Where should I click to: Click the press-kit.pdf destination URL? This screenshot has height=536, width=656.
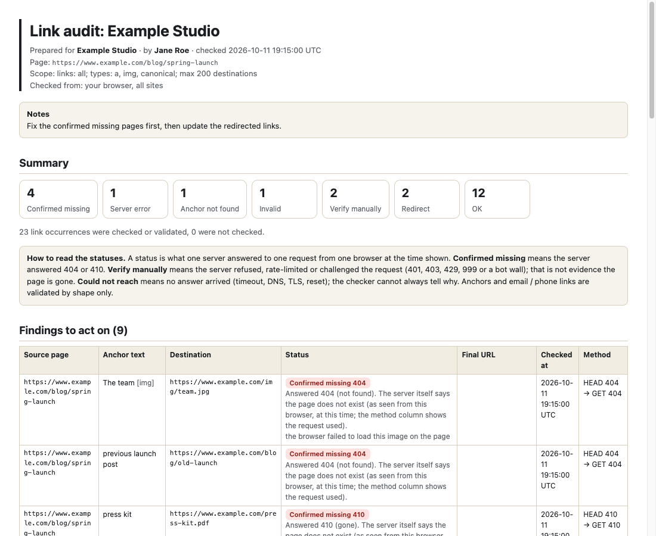point(223,519)
